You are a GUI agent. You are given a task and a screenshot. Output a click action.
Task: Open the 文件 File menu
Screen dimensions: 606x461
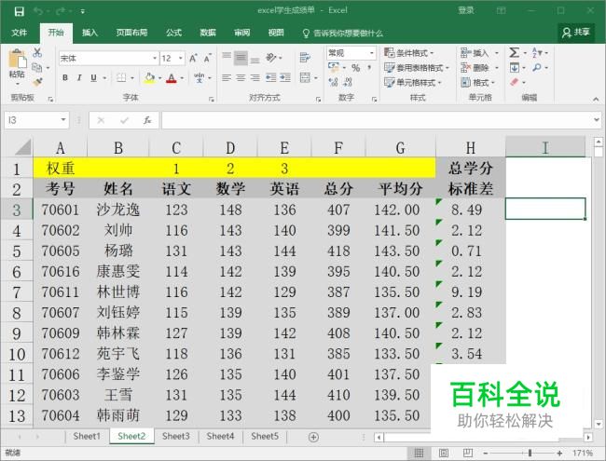coord(20,33)
